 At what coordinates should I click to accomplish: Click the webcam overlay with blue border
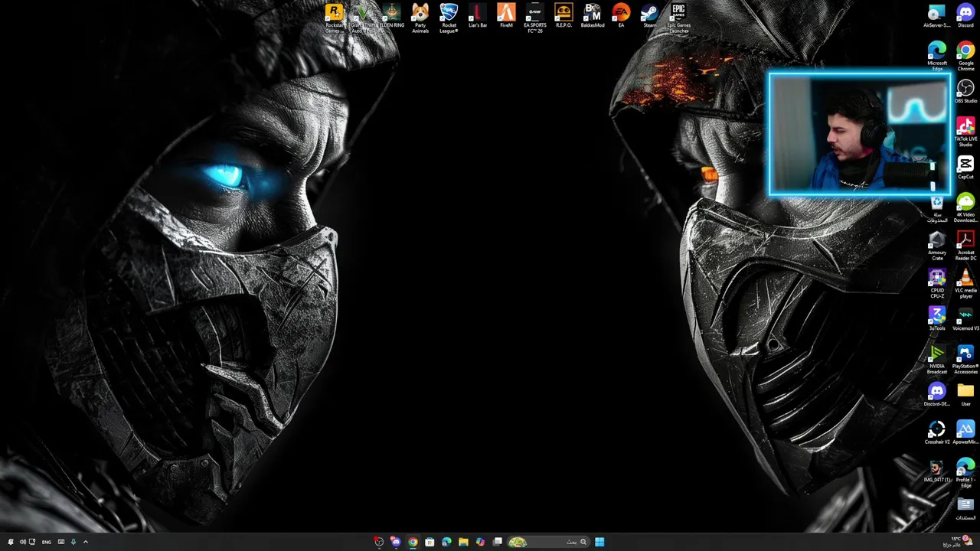click(x=860, y=135)
